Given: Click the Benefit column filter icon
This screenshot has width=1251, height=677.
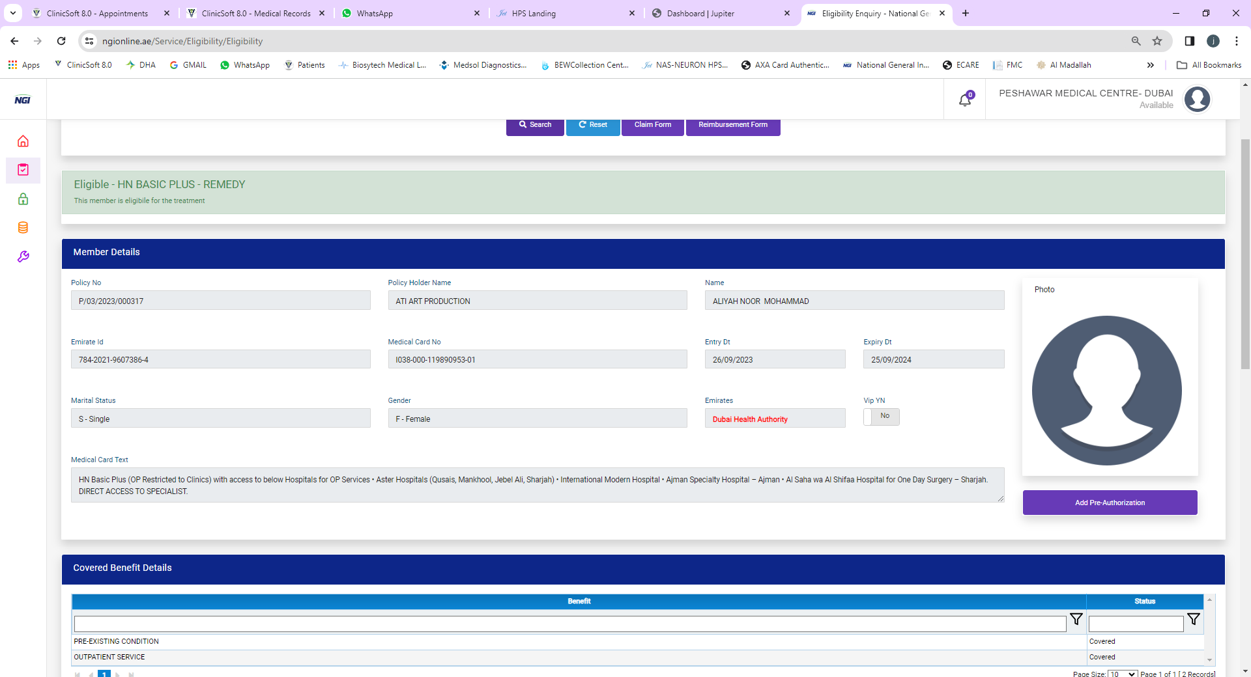Looking at the screenshot, I should (x=1076, y=620).
